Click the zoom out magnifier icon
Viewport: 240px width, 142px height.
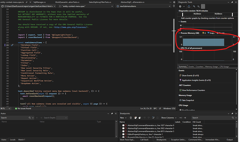(x=198, y=6)
